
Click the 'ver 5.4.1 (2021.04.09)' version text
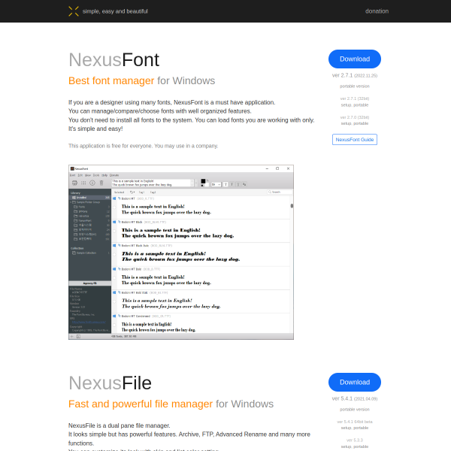pos(355,398)
